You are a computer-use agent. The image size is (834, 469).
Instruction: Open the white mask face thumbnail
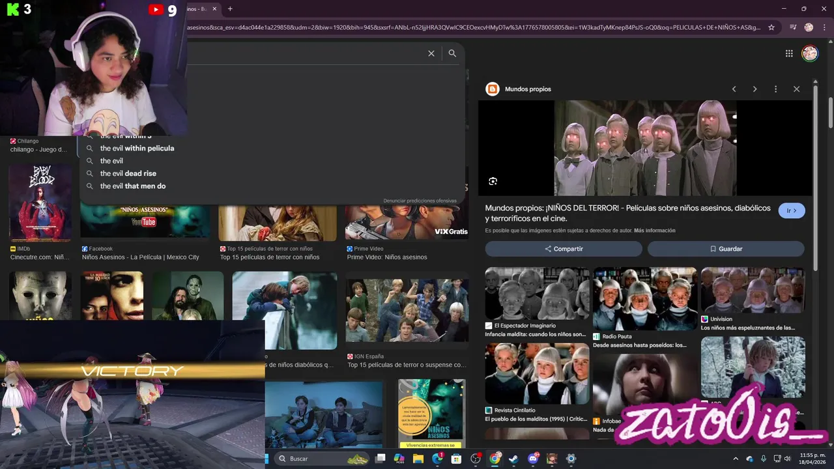click(40, 296)
